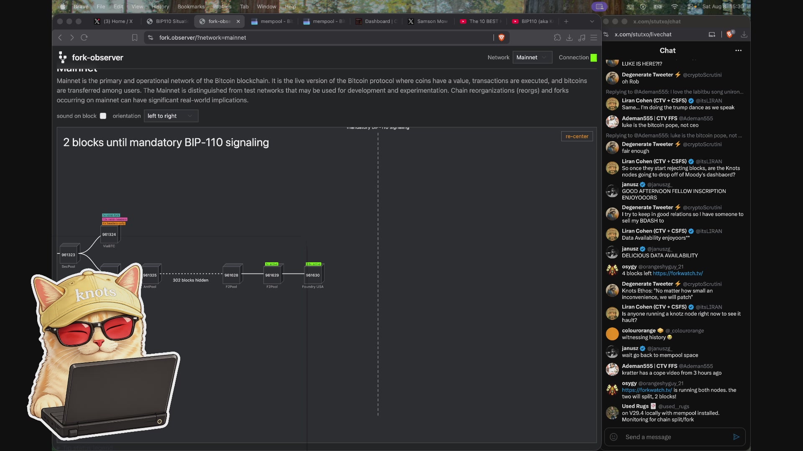The image size is (803, 451).
Task: Click the green Connection status indicator
Action: pyautogui.click(x=593, y=58)
